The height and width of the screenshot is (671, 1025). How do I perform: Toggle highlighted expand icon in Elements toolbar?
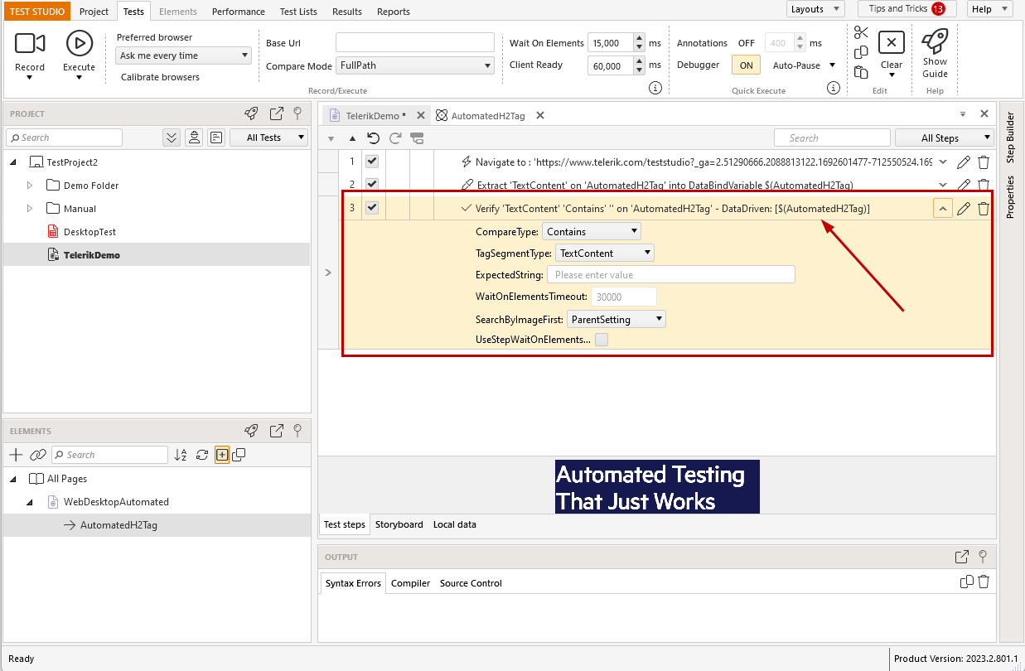pyautogui.click(x=221, y=455)
